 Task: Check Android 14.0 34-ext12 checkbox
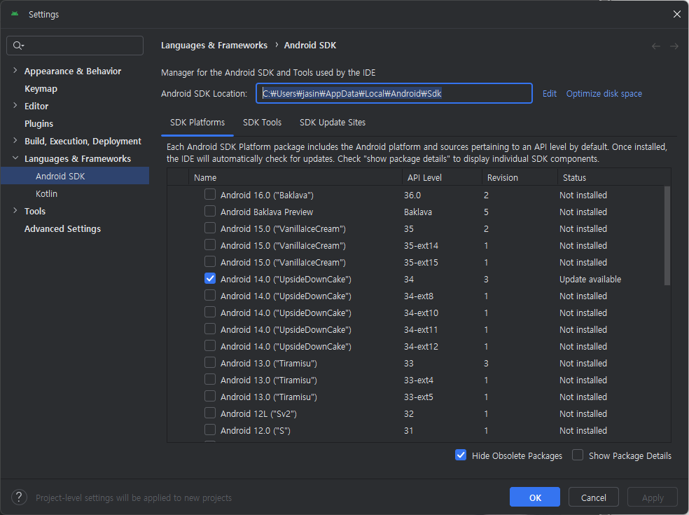click(x=210, y=346)
